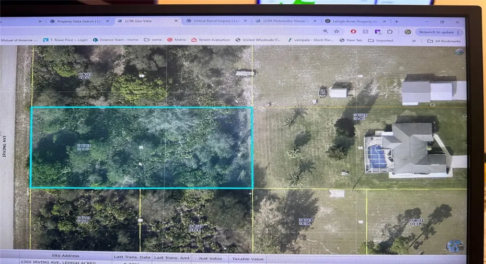486x264 pixels.
Task: Open a new browser tab with plus button
Action: [x=397, y=21]
